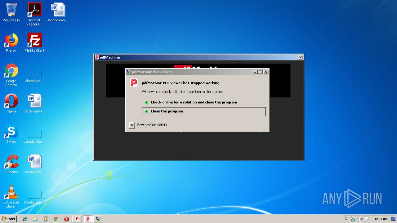Minimize the pdfMachine PDF Viewer dialog
The width and height of the screenshot is (397, 223).
(x=255, y=72)
